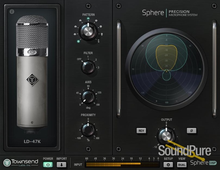The height and width of the screenshot is (170, 220).
Task: Choose the supercardioid icon just after top cardioid
Action: (x=96, y=21)
